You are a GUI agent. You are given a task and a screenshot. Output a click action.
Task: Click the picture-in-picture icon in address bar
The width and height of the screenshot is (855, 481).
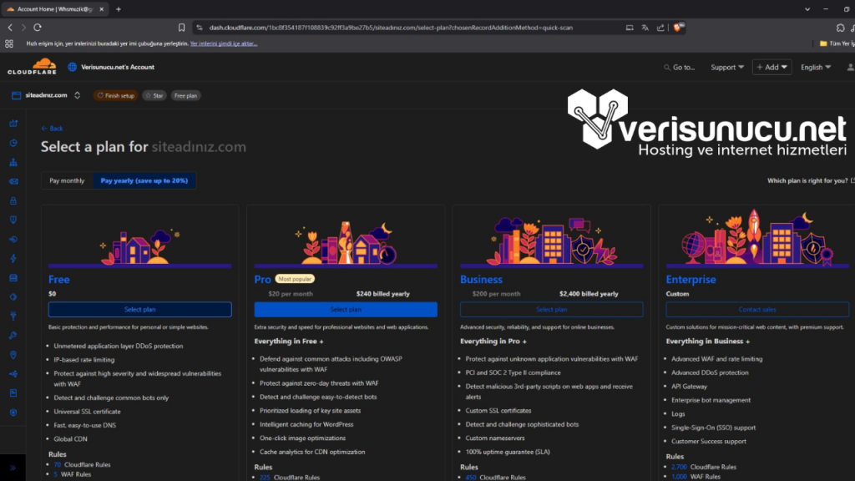(x=630, y=28)
